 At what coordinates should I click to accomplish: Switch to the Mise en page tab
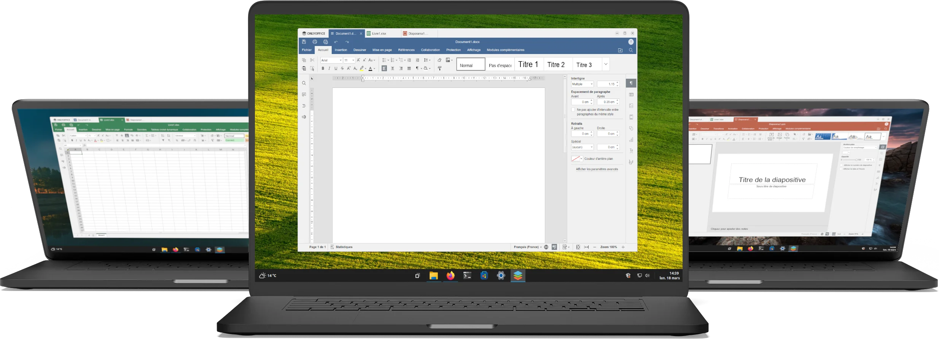(x=382, y=50)
